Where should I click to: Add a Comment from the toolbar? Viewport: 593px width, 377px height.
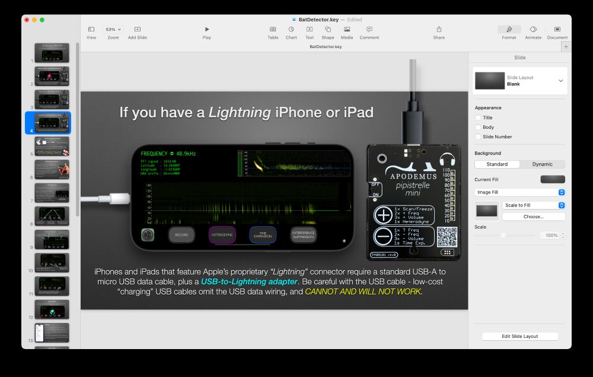pyautogui.click(x=369, y=29)
